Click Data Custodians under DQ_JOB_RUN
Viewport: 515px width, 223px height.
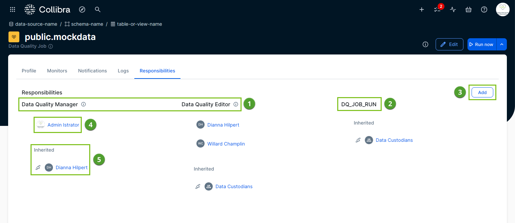point(394,140)
